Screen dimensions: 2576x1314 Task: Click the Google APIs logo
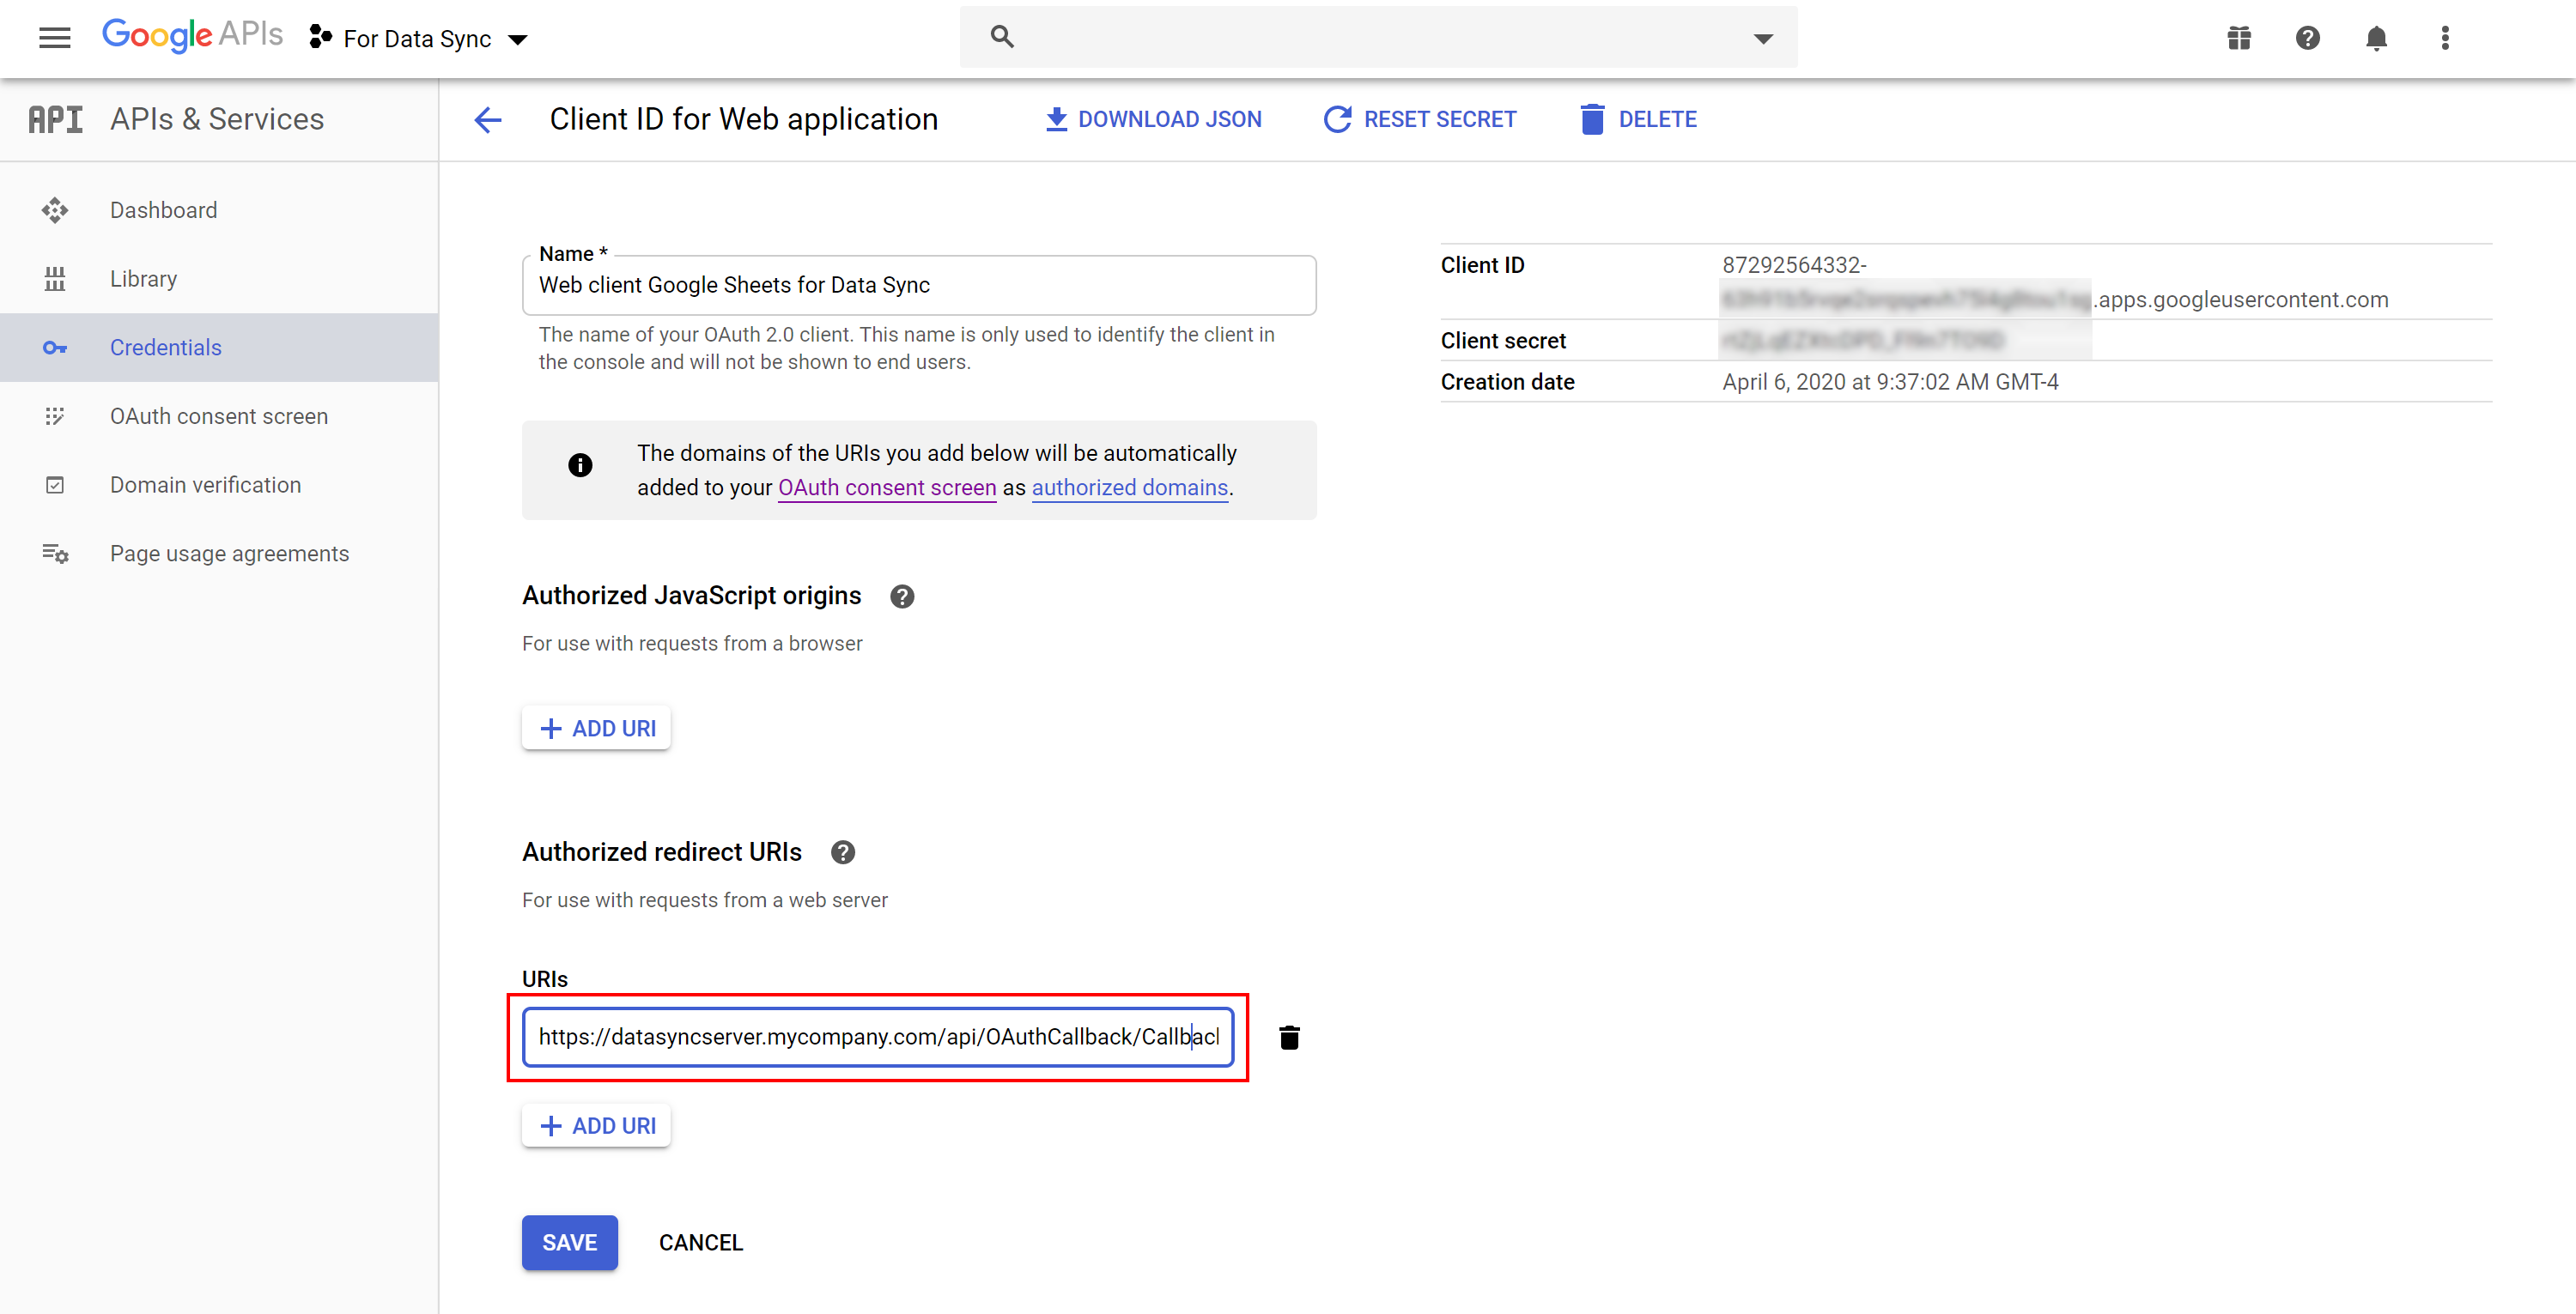click(x=192, y=36)
